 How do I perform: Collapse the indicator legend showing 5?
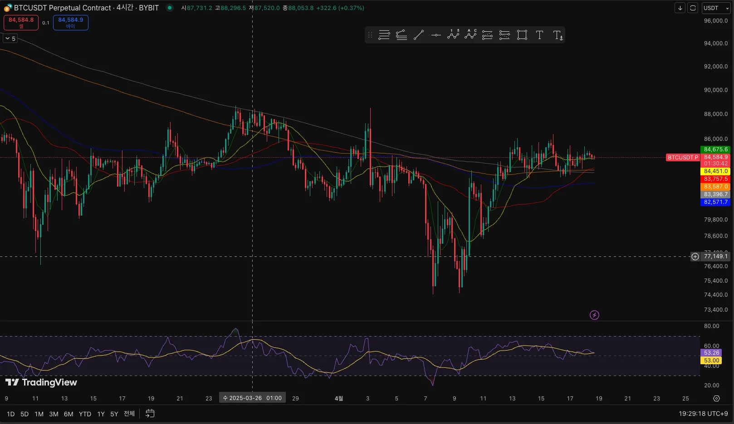pos(10,39)
